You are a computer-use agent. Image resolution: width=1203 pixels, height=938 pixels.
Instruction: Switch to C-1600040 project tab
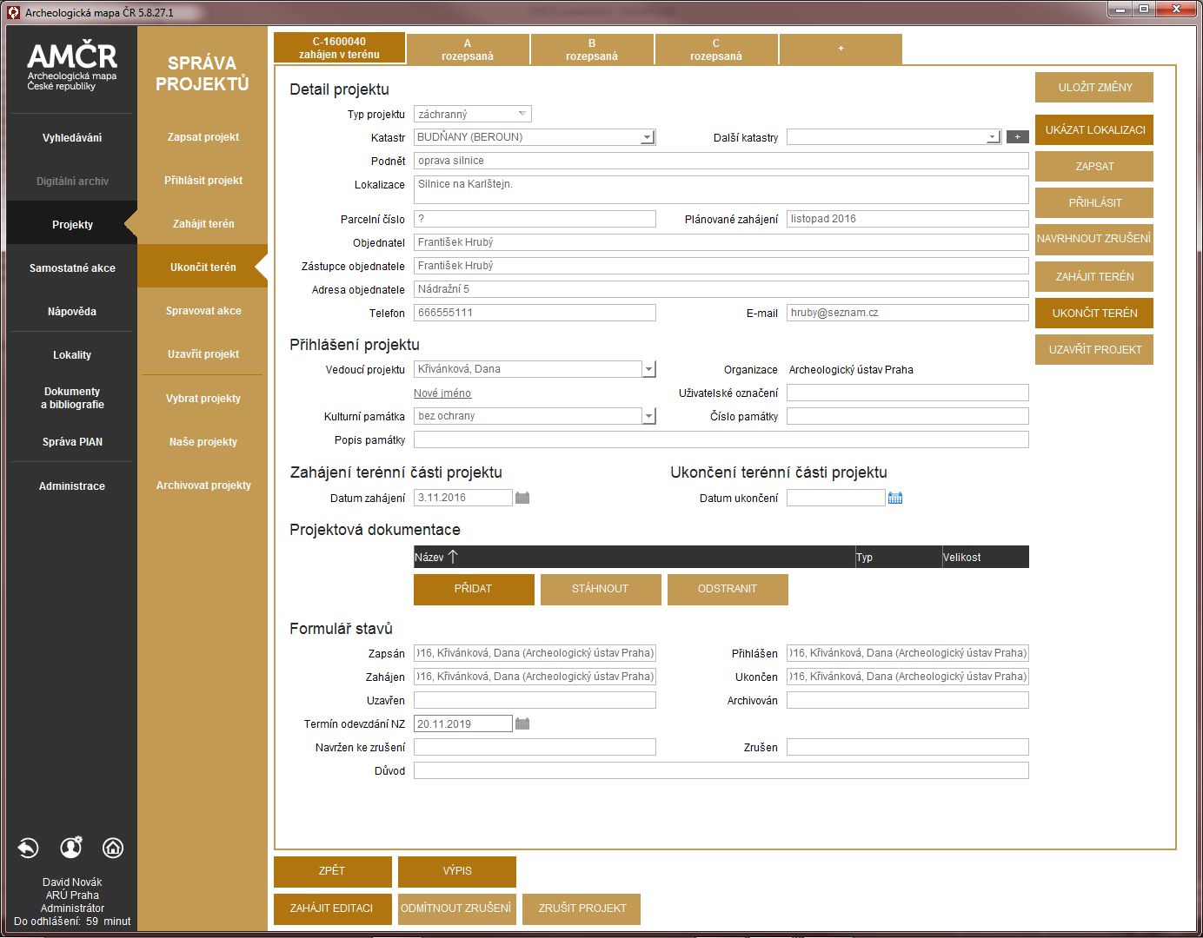click(x=339, y=48)
